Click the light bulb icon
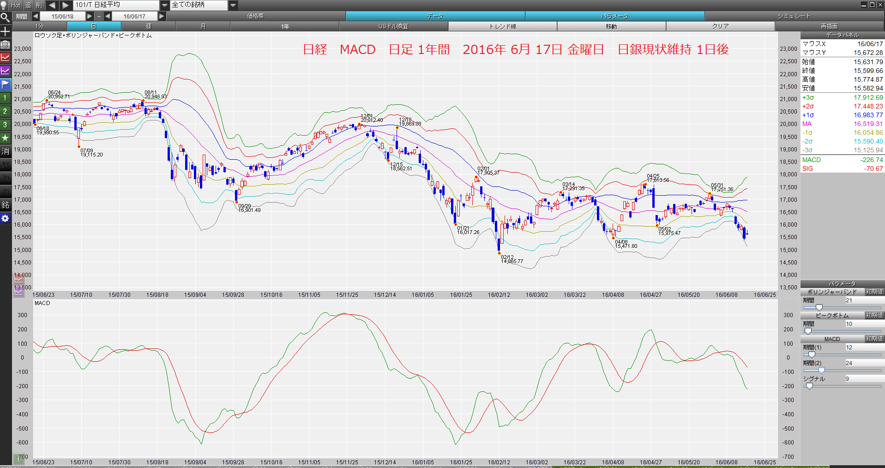 pyautogui.click(x=4, y=5)
